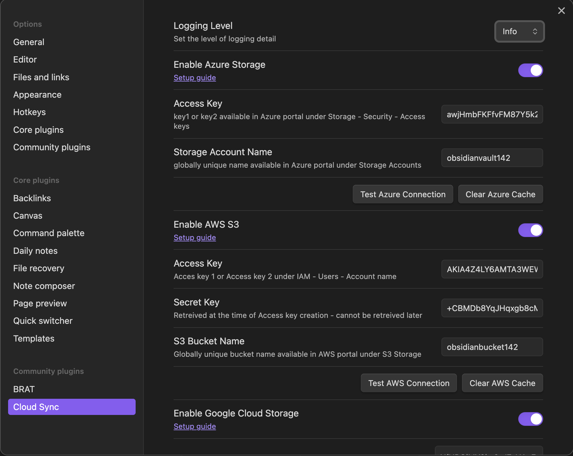Click the Secret Key label
The width and height of the screenshot is (573, 456).
pyautogui.click(x=196, y=302)
